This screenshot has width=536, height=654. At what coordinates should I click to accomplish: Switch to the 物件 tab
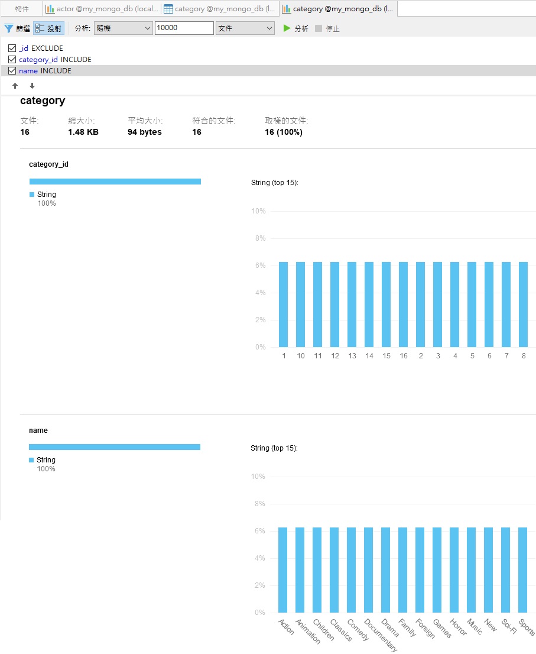pyautogui.click(x=22, y=9)
